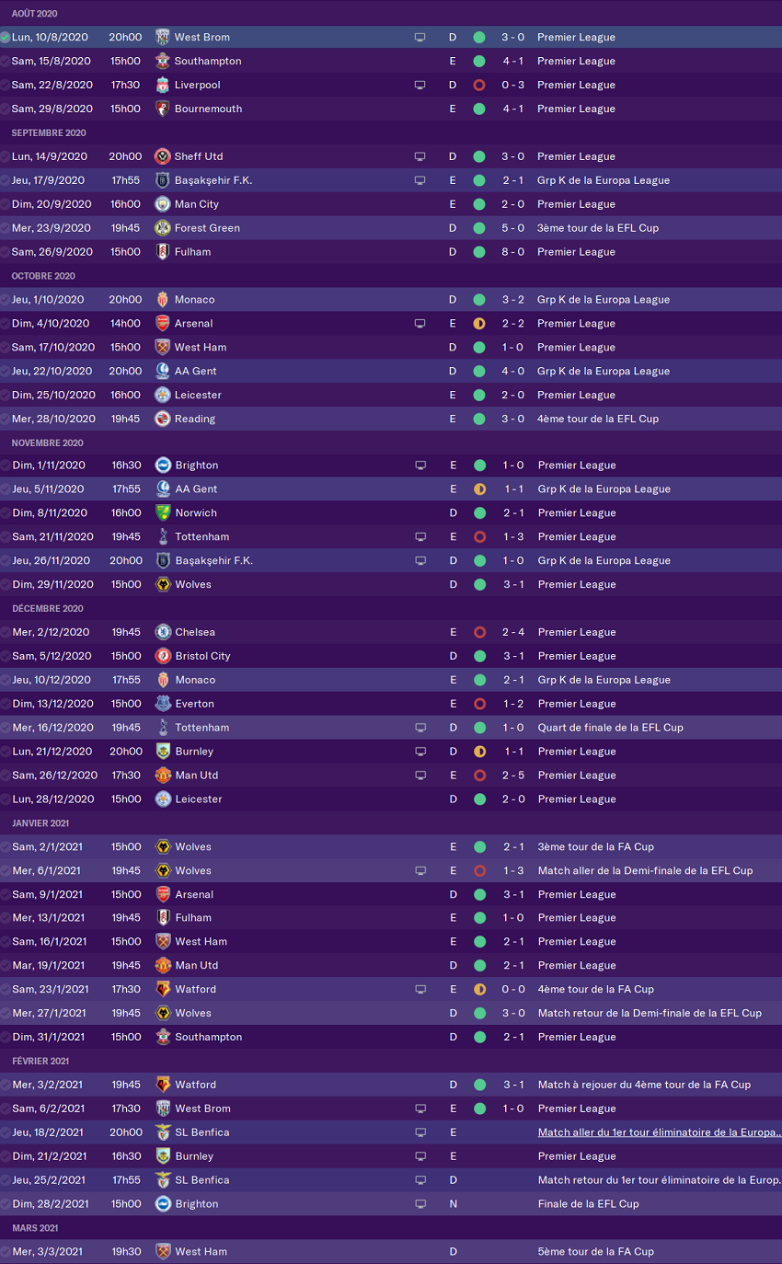Toggle the checkmark beside Sam, 26/9/2020 fixture
782x1264 pixels.
tap(6, 252)
